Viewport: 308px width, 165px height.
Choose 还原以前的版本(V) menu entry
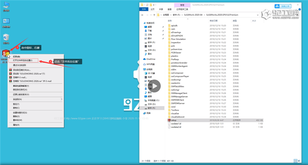21,94
